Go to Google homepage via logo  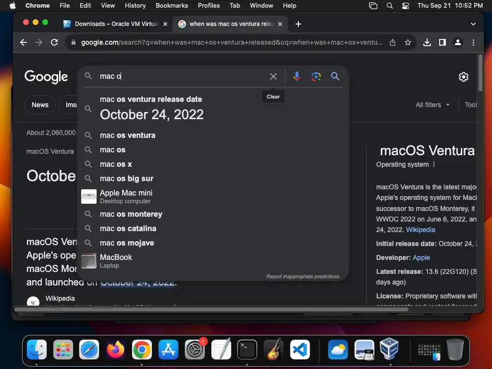point(46,76)
